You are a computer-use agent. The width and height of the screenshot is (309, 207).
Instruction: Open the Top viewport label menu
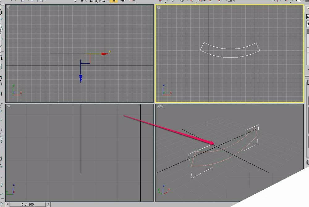(9, 6)
